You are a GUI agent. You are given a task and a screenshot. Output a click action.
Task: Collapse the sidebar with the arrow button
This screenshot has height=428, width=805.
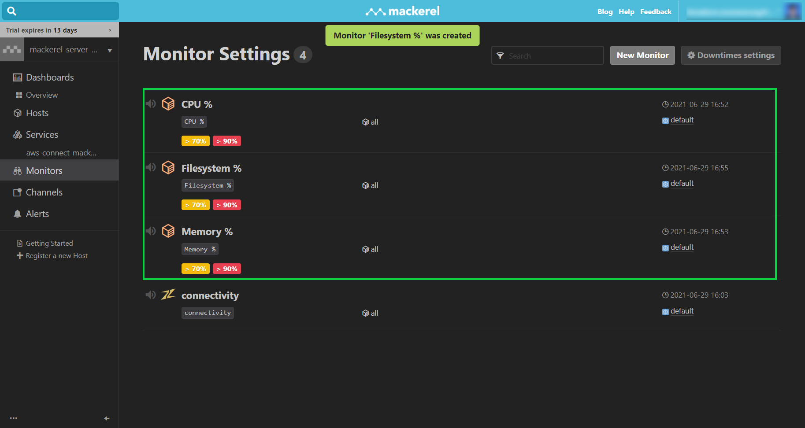coord(106,418)
